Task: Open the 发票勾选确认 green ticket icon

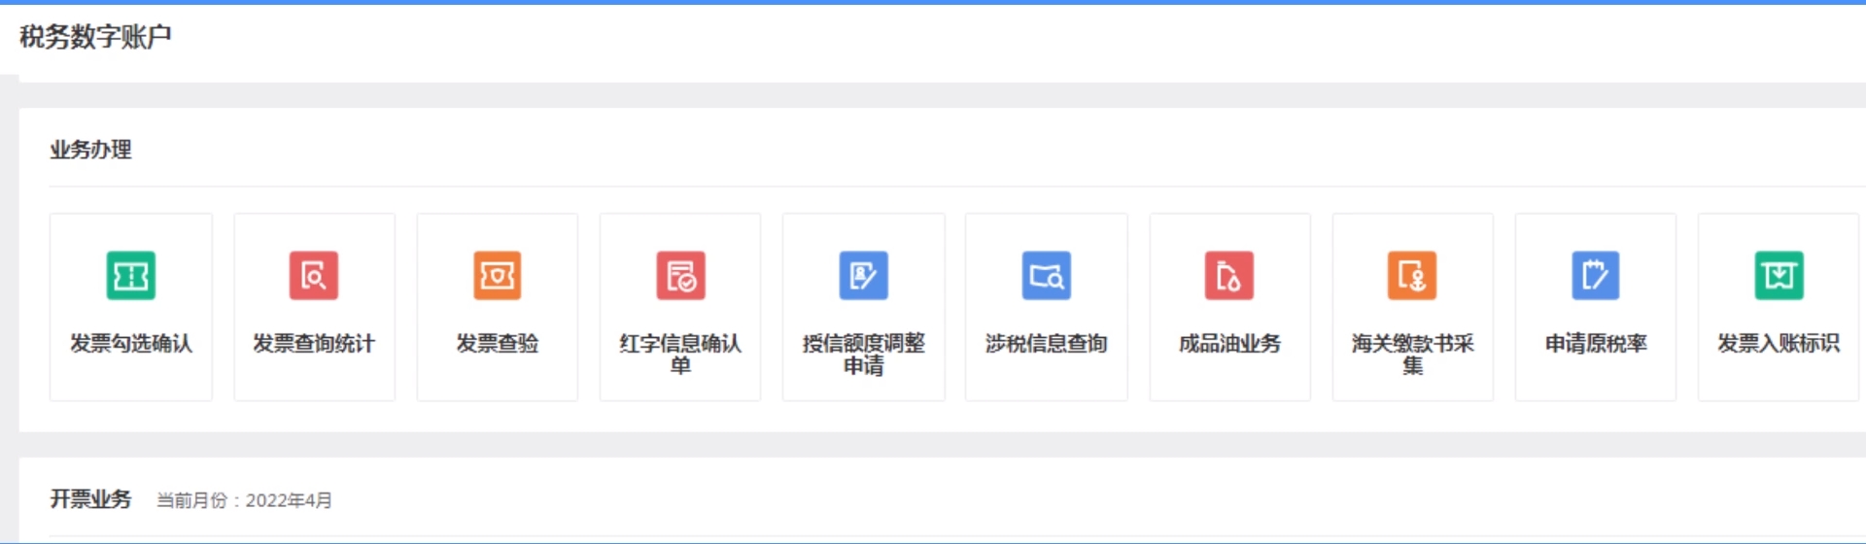Action: point(130,276)
